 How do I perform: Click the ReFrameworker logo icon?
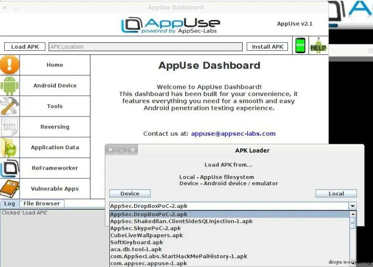(10, 168)
